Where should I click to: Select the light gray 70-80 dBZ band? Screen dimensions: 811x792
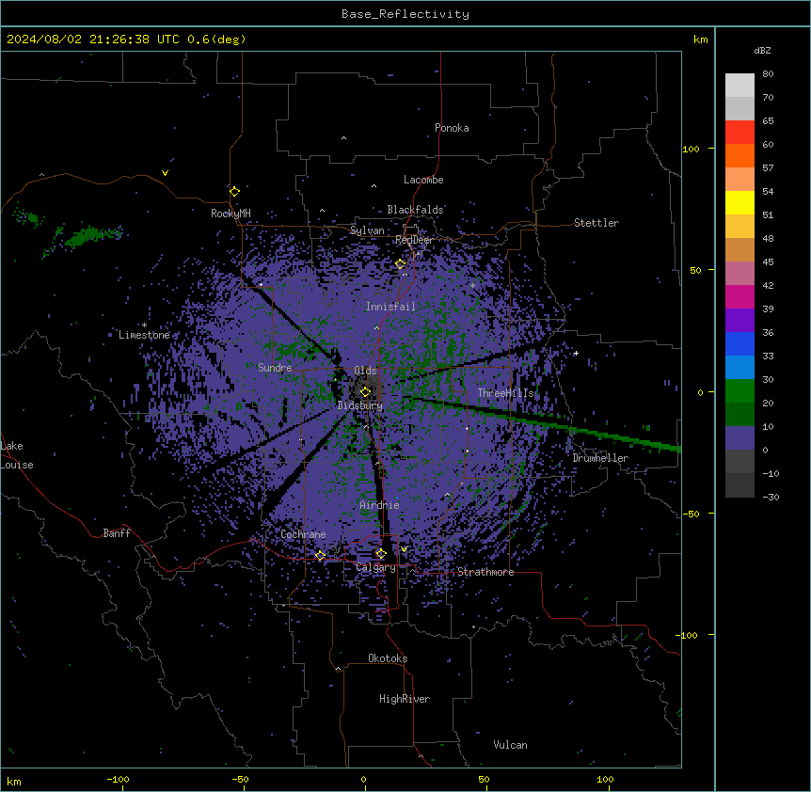click(739, 85)
